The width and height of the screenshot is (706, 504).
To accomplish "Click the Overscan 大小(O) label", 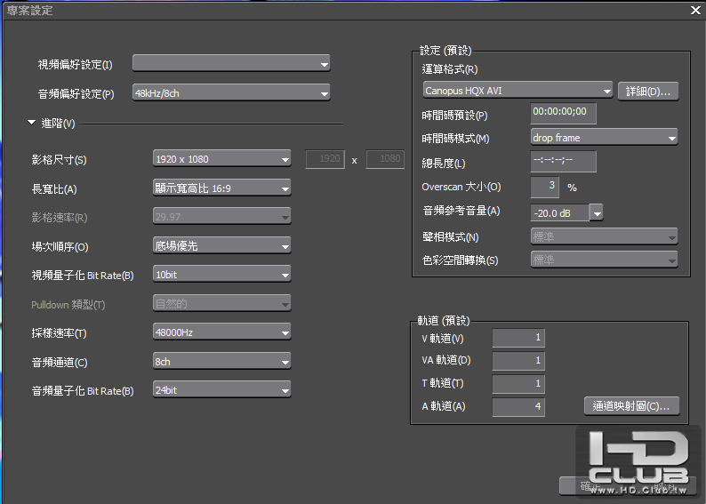I will 461,187.
